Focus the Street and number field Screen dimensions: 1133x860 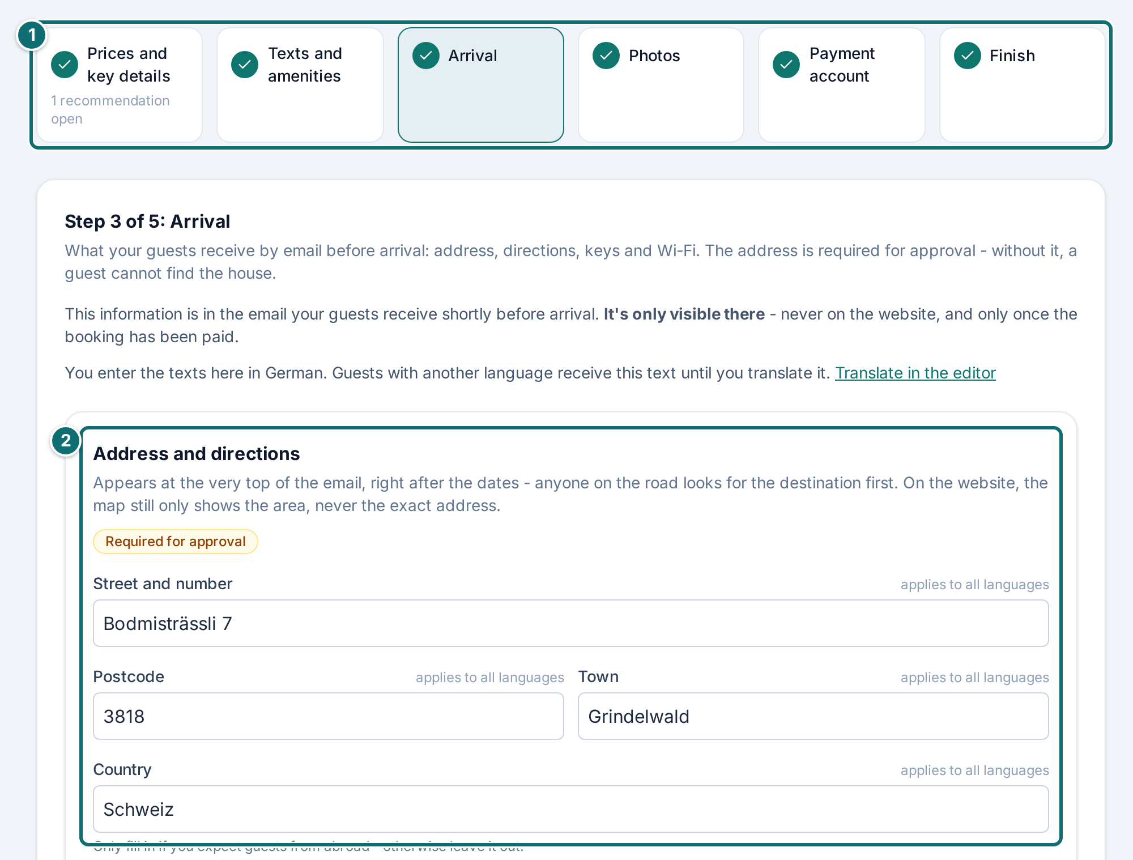tap(571, 623)
